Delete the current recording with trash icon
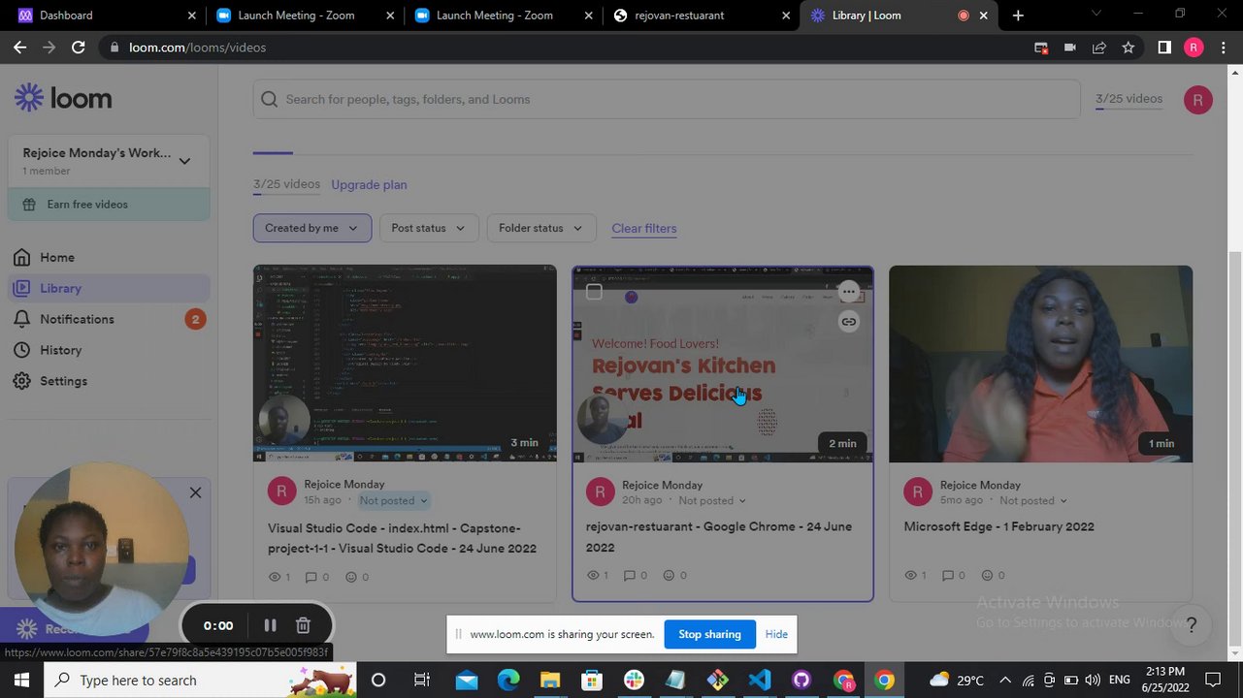1243x698 pixels. pyautogui.click(x=303, y=625)
